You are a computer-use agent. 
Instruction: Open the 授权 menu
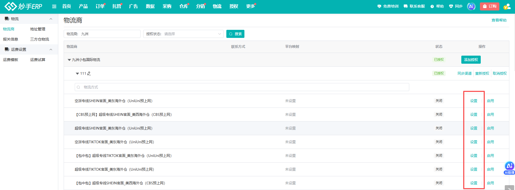(x=234, y=6)
